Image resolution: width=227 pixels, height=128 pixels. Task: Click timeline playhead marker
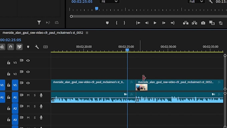point(127,50)
